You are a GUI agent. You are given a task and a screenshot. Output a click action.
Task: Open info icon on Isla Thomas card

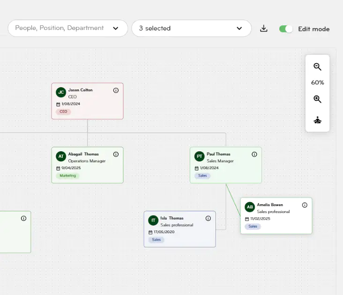pyautogui.click(x=208, y=218)
